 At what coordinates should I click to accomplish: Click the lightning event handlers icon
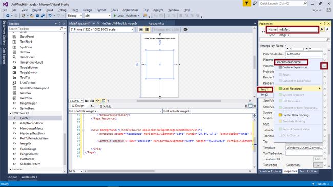[x=327, y=29]
